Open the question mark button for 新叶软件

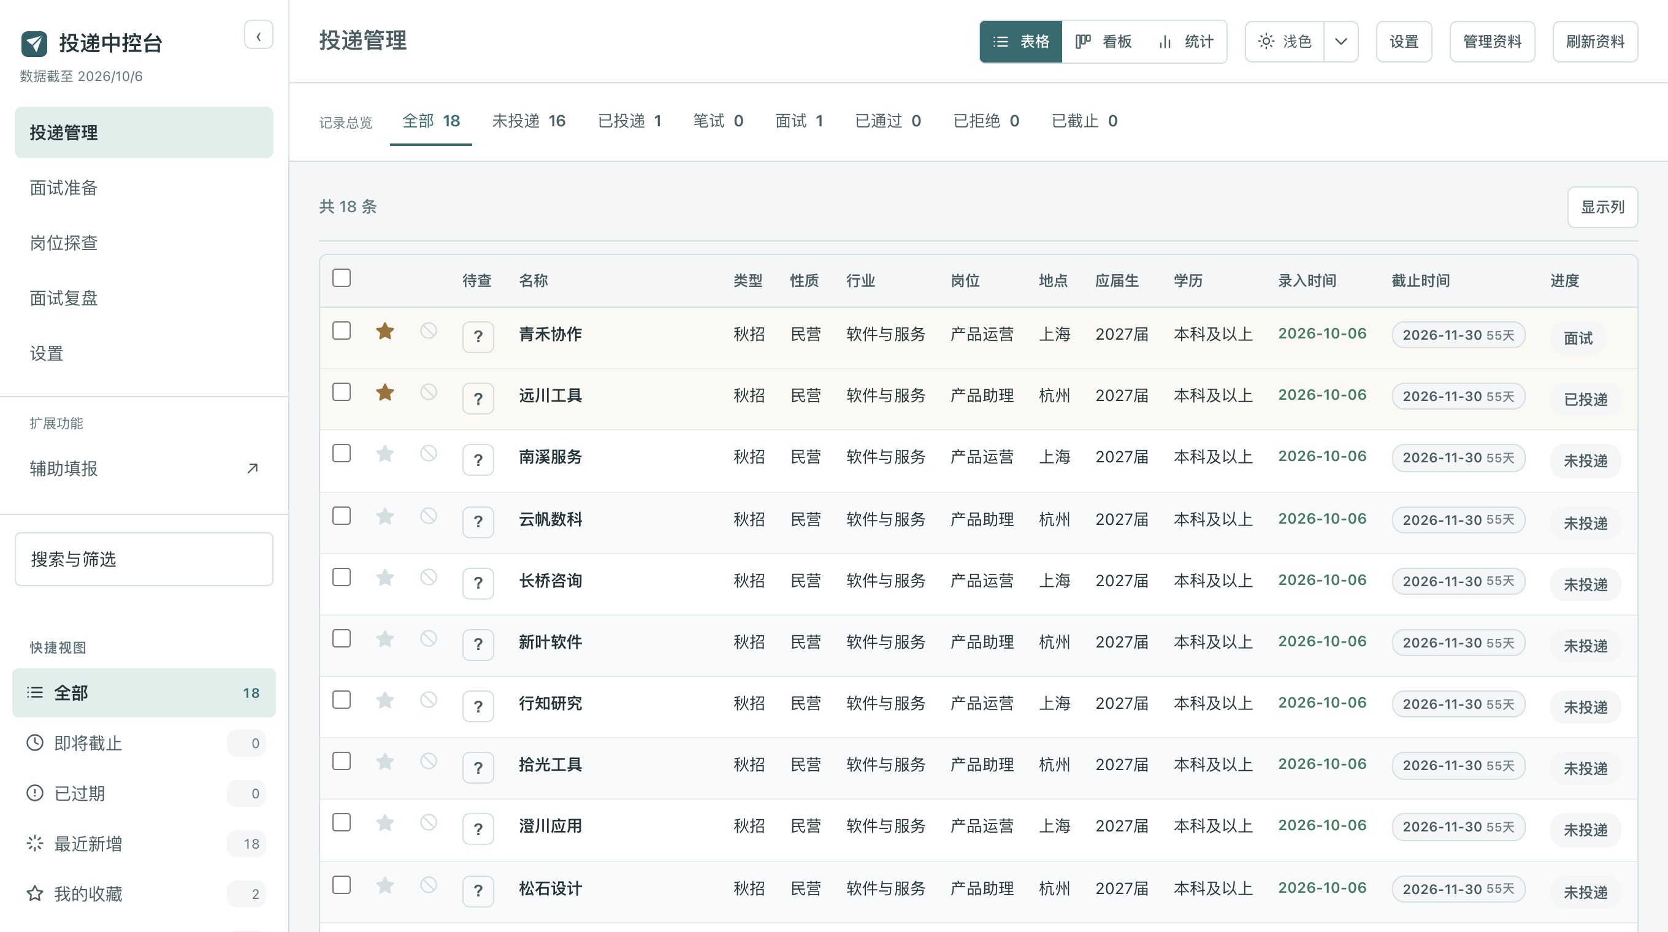[x=478, y=644]
